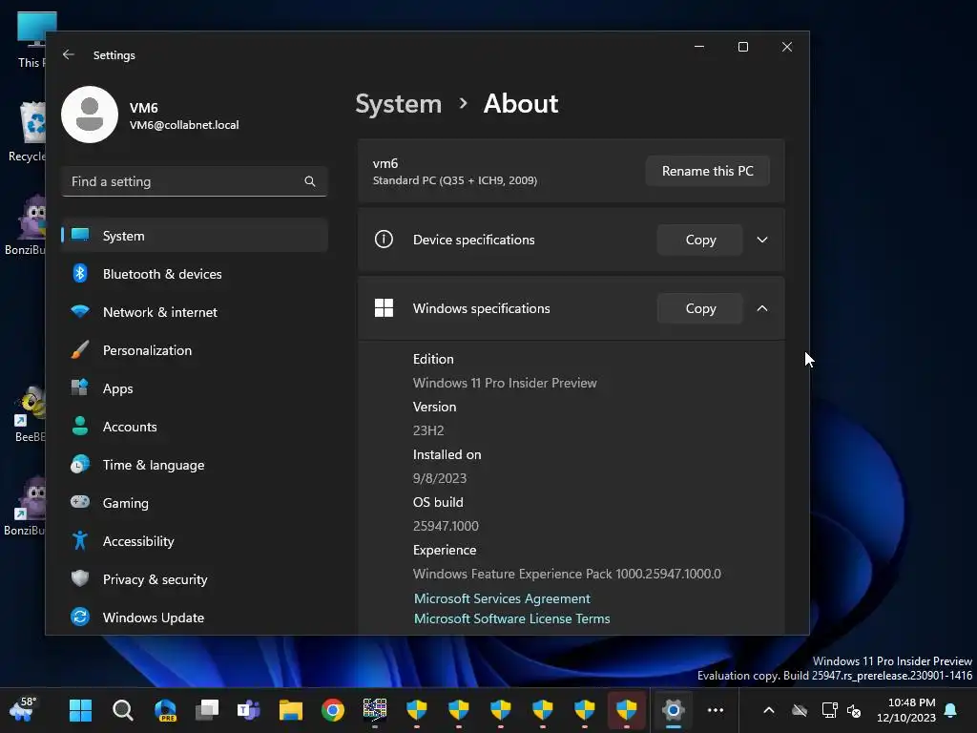Viewport: 977px width, 733px height.
Task: Click the System breadcrumb link
Action: [x=398, y=103]
